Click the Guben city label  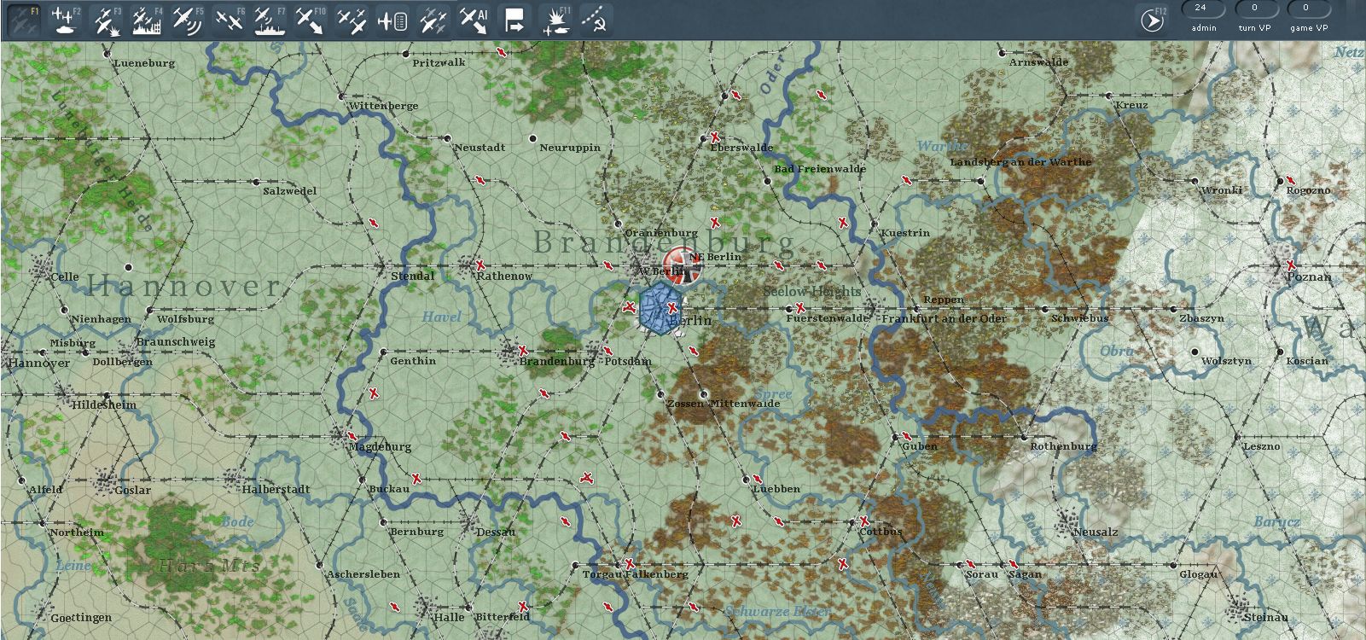click(920, 446)
